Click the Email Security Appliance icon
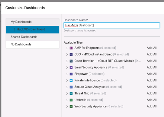Image resolution: width=164 pixels, height=117 pixels. click(71, 68)
